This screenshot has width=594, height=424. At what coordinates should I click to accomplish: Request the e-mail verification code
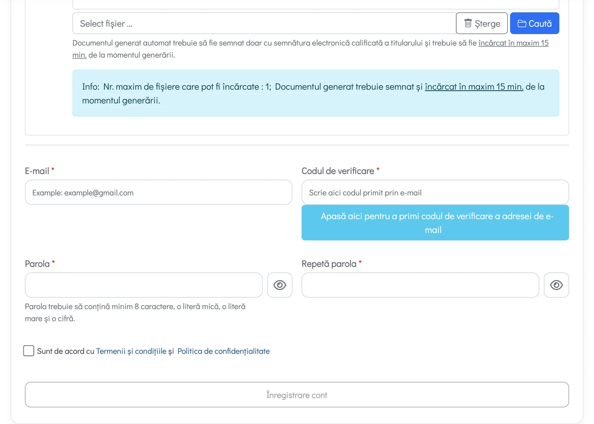tap(435, 223)
